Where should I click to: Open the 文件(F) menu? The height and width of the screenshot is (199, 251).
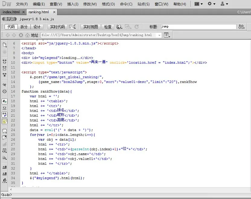[22, 4]
